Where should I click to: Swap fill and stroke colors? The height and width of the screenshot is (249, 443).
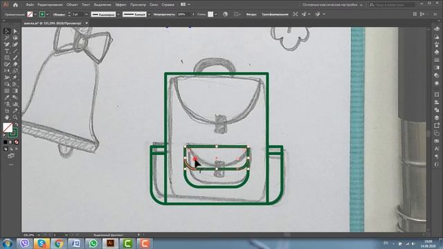17,124
